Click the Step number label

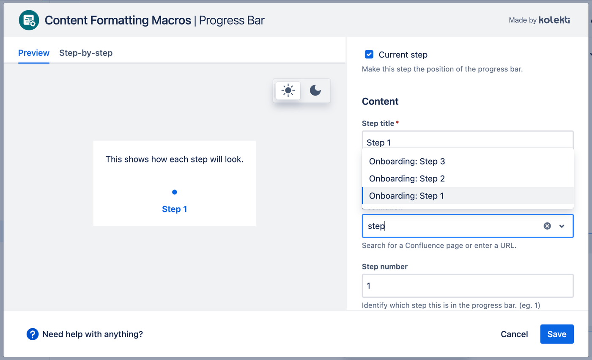pyautogui.click(x=385, y=267)
